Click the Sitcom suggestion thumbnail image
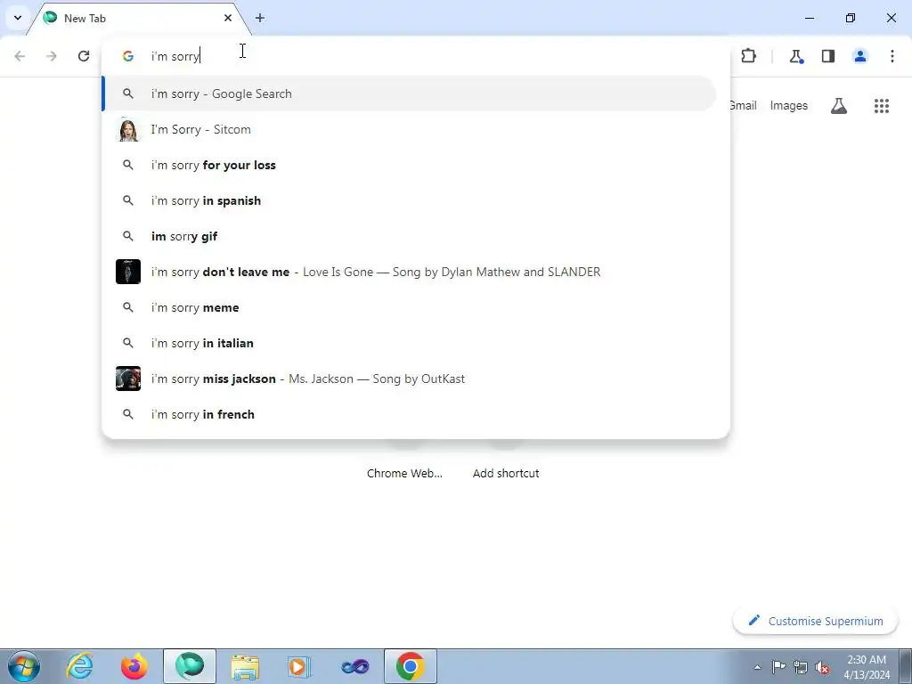This screenshot has height=684, width=912. (128, 129)
